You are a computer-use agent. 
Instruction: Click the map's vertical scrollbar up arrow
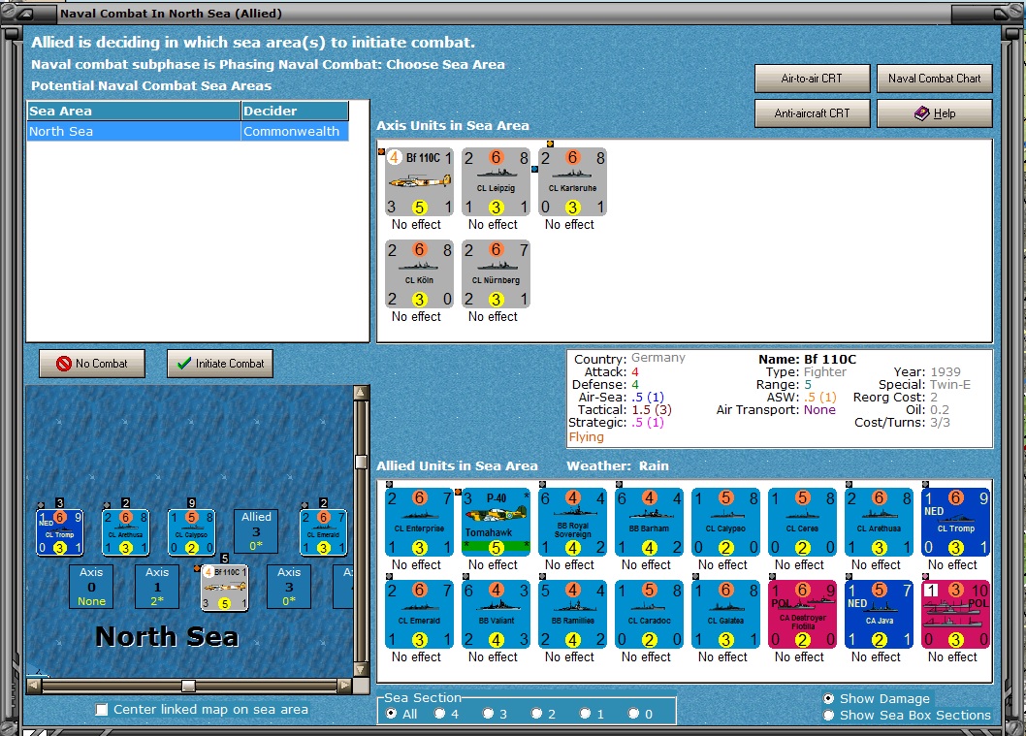tap(361, 393)
